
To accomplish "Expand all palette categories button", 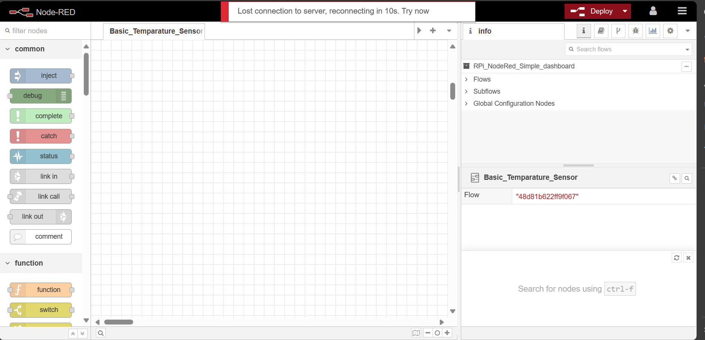I will [83, 334].
